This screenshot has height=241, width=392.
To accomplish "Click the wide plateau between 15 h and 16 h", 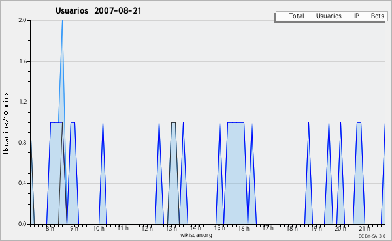I will point(236,122).
